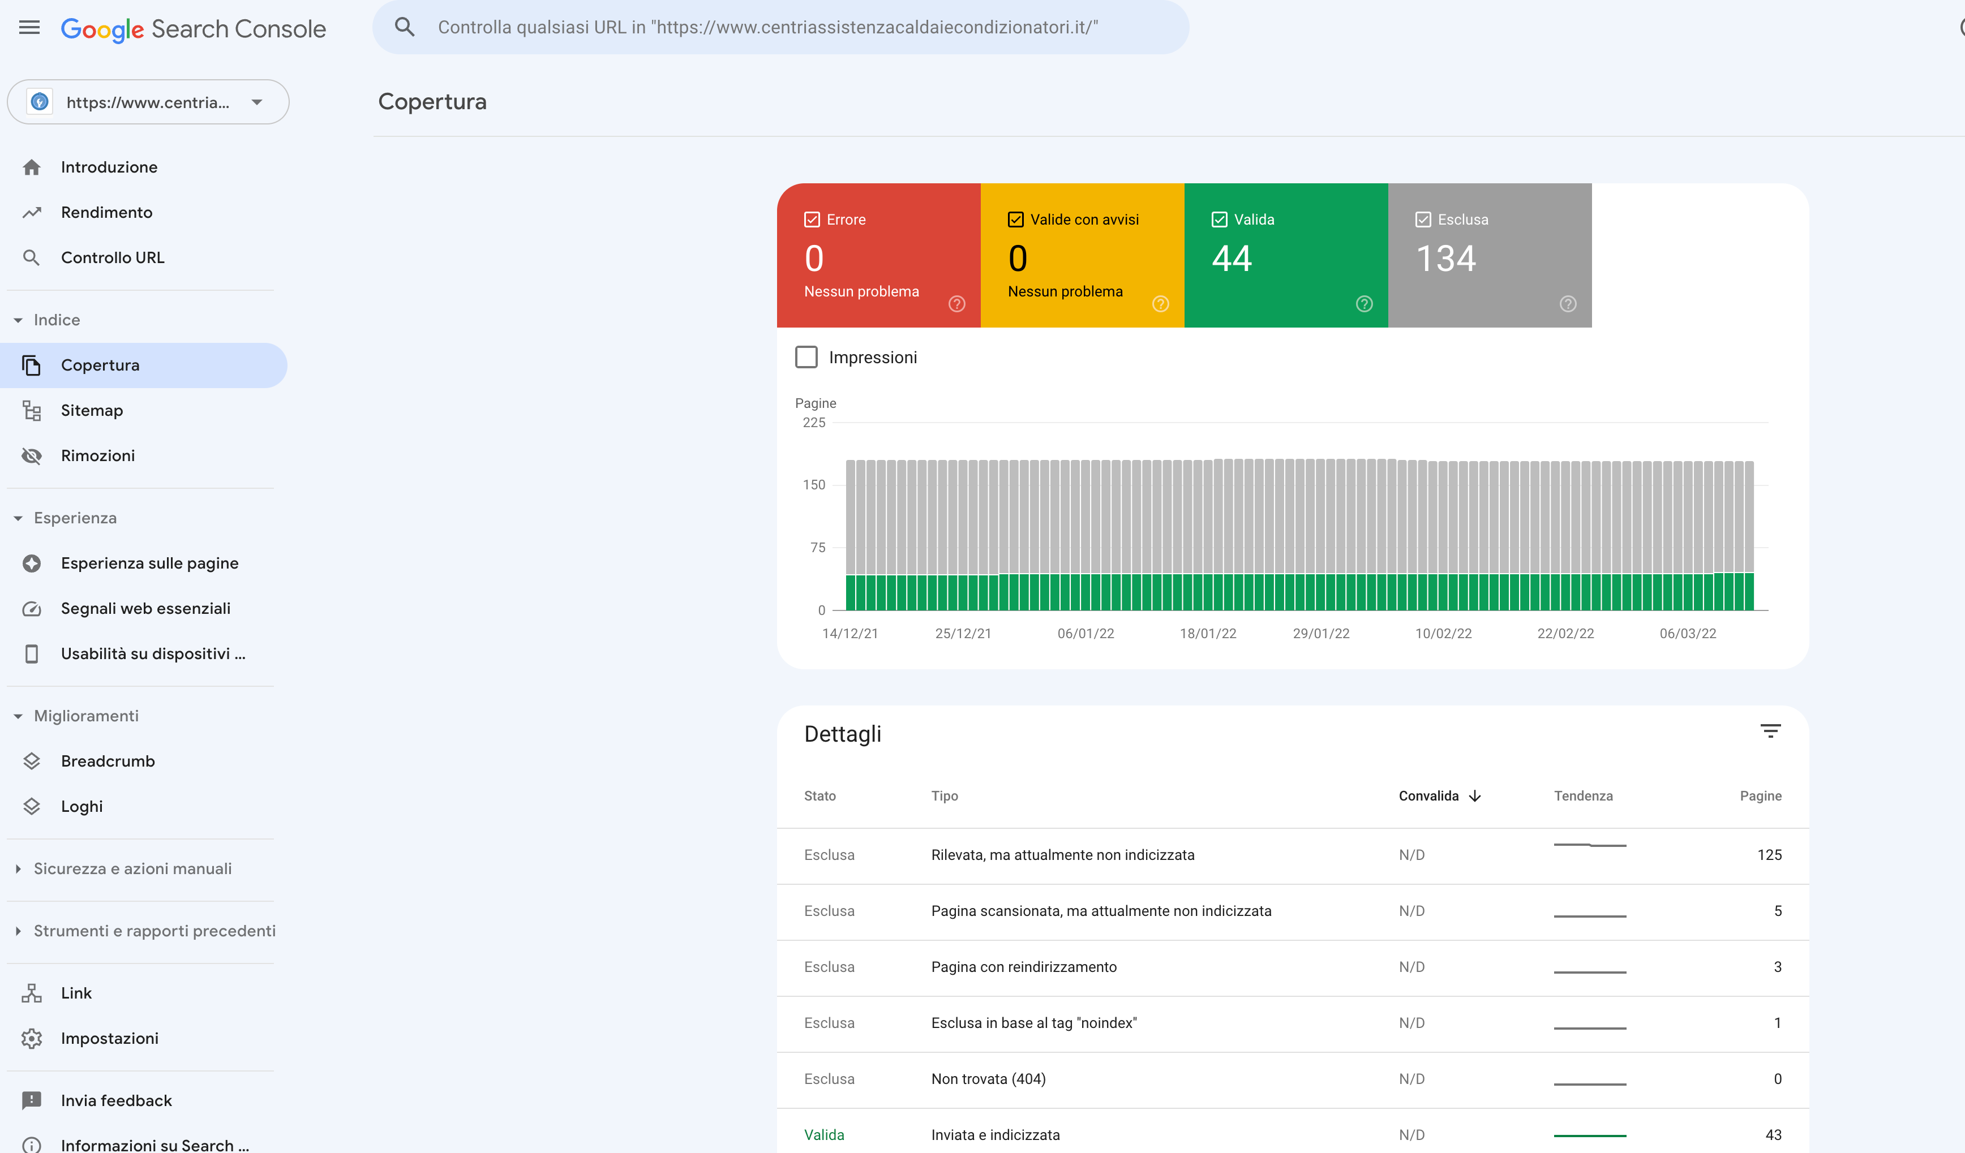Click the Copertura pages icon
This screenshot has width=1965, height=1153.
tap(31, 365)
